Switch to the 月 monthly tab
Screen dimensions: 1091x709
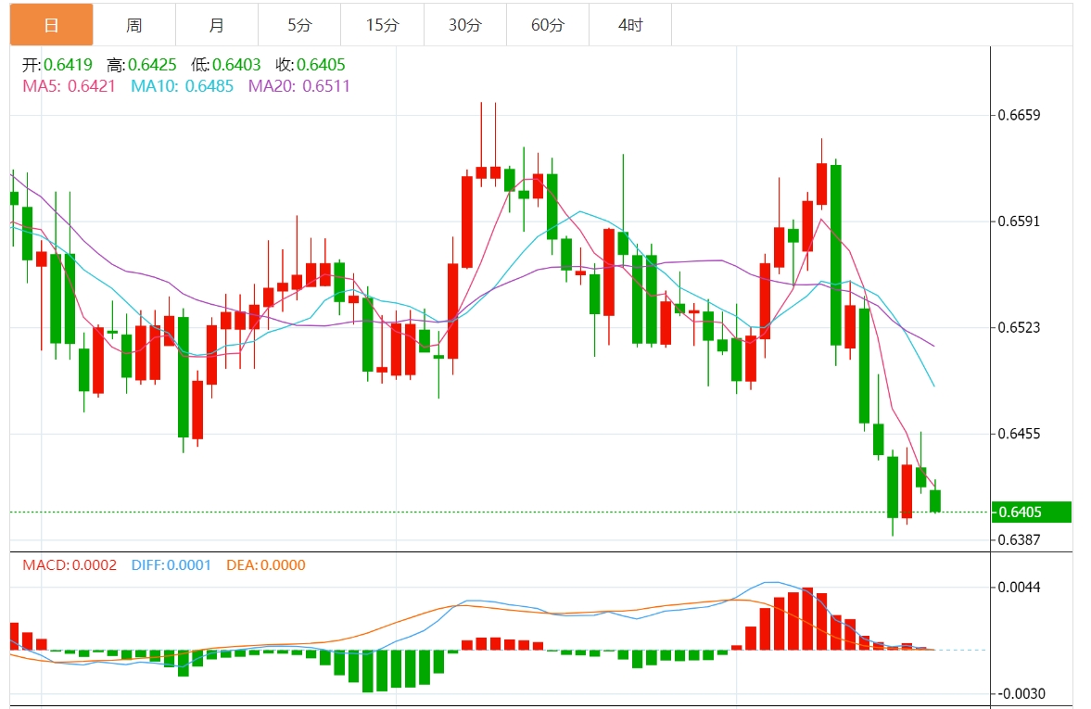pyautogui.click(x=217, y=25)
